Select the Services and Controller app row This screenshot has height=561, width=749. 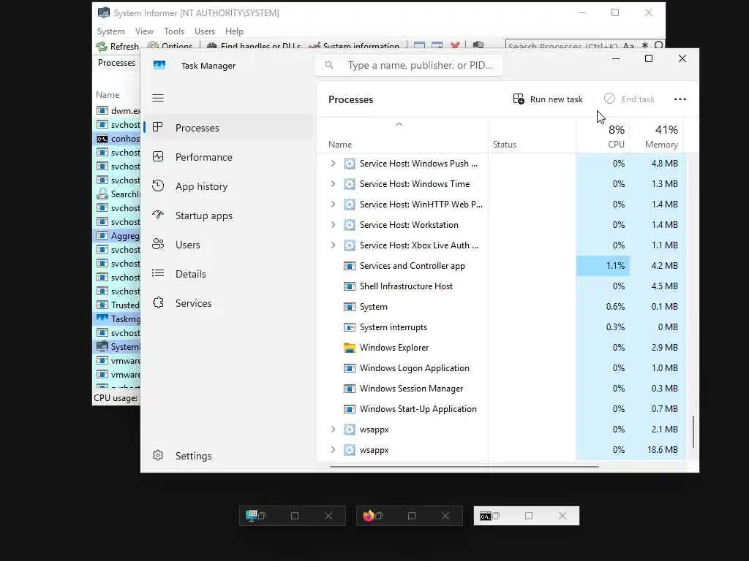click(502, 266)
